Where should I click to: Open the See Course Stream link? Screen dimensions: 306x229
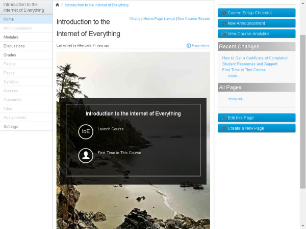193,18
